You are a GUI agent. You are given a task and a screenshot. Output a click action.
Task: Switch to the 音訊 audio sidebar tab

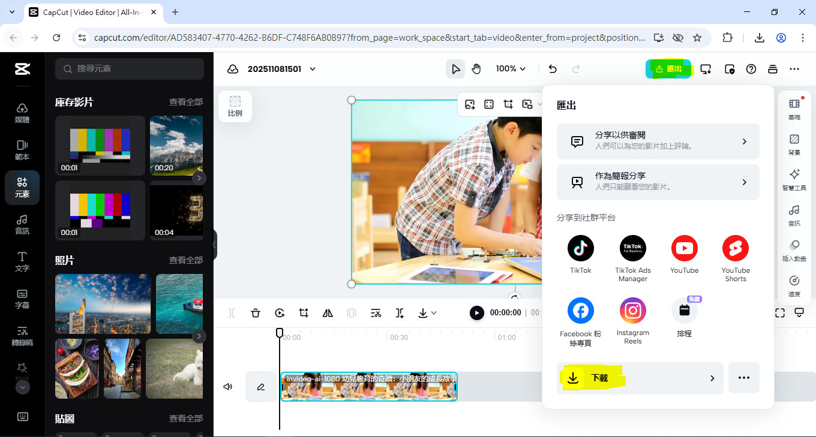[22, 224]
